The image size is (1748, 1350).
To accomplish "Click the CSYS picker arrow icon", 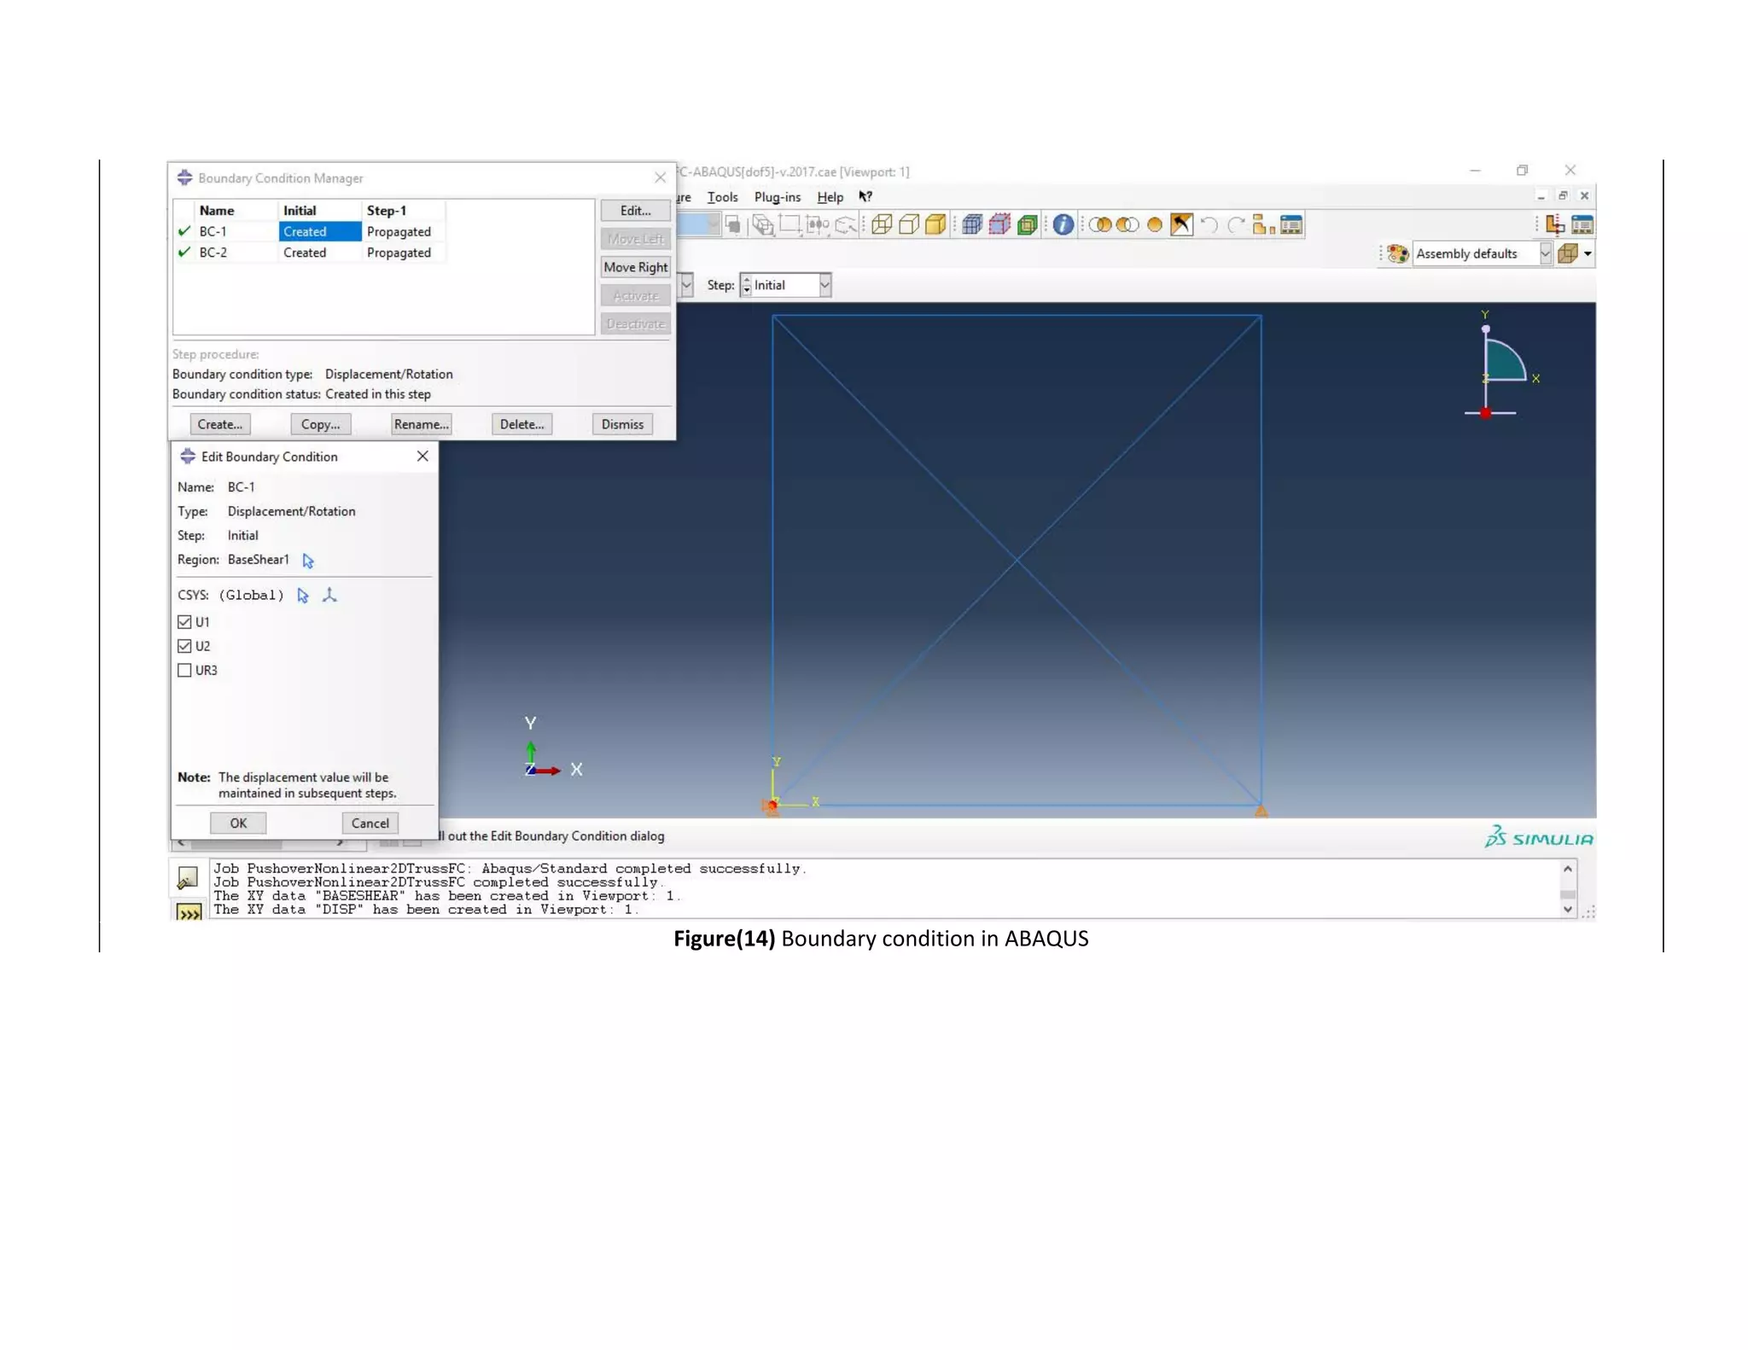I will click(303, 596).
